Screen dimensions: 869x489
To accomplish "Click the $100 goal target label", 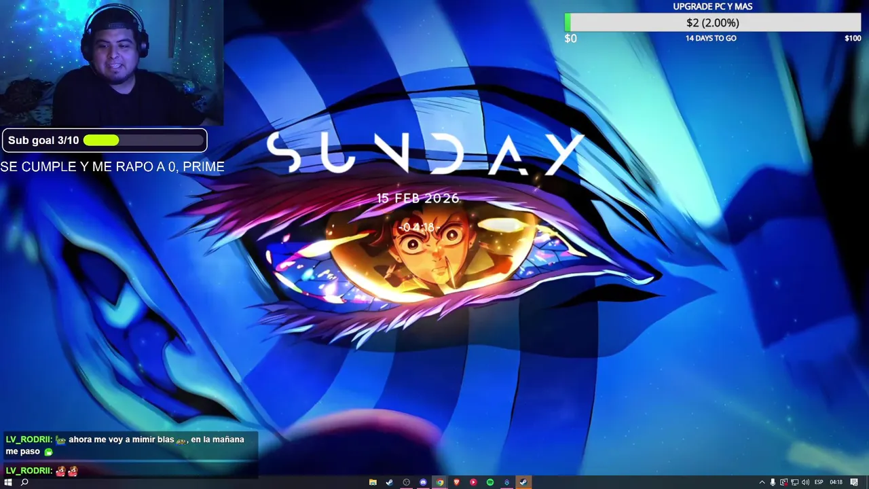I will [853, 39].
